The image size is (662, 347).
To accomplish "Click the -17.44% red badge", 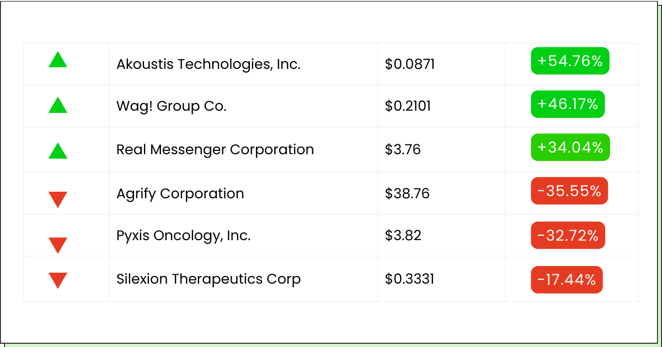I will [567, 280].
